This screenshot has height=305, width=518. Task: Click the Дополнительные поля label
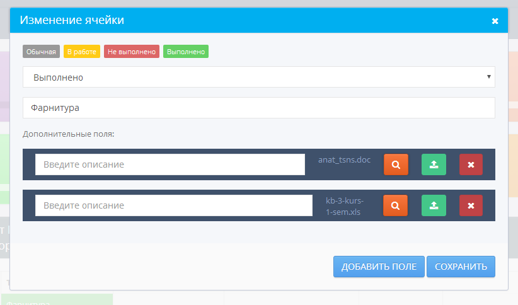[69, 134]
